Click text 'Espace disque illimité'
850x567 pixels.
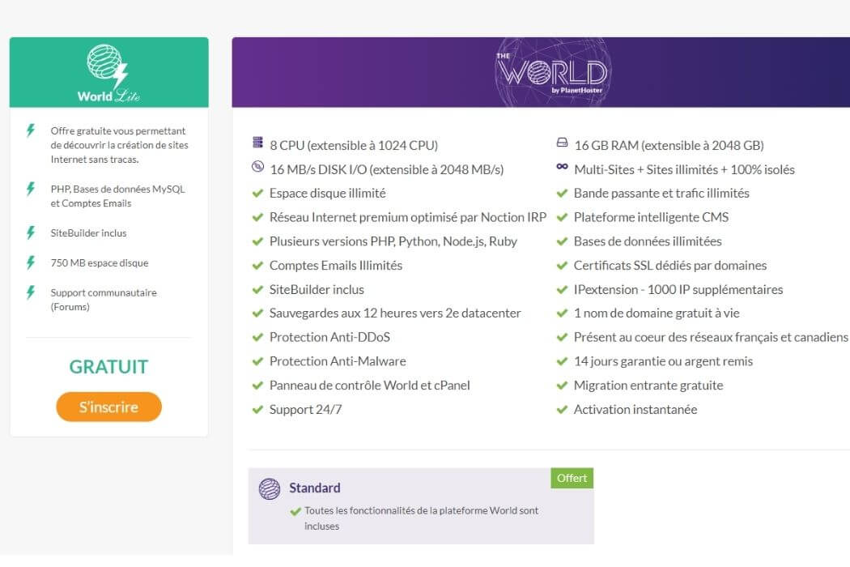(327, 193)
